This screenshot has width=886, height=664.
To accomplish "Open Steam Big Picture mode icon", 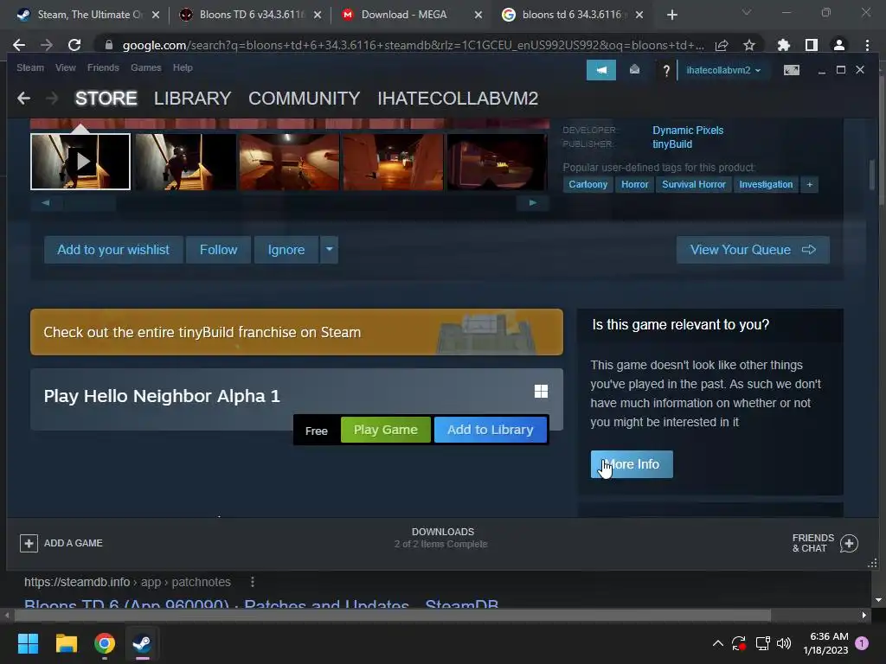I will [791, 70].
